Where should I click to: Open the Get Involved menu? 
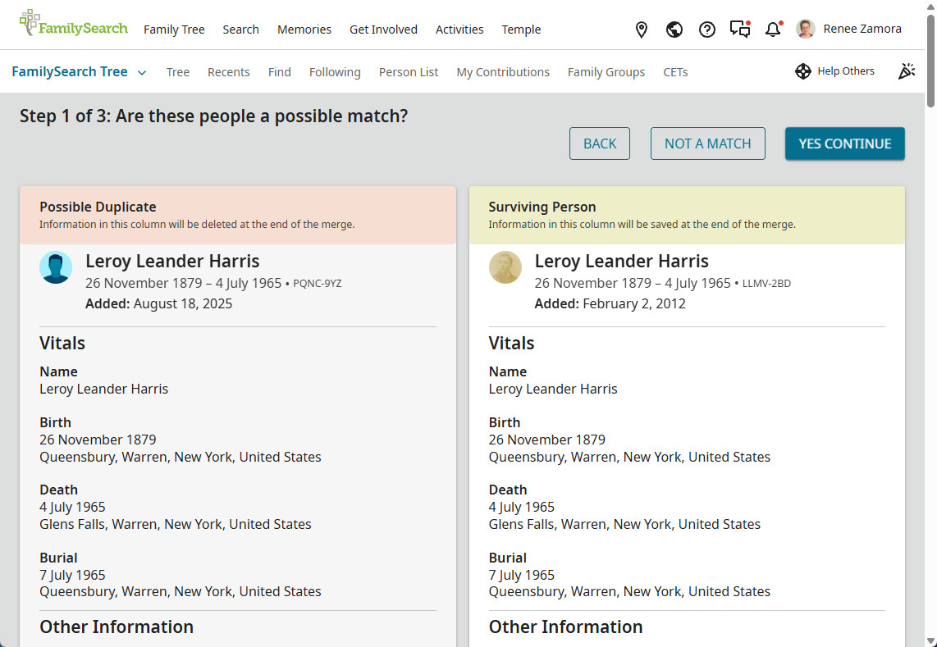384,30
